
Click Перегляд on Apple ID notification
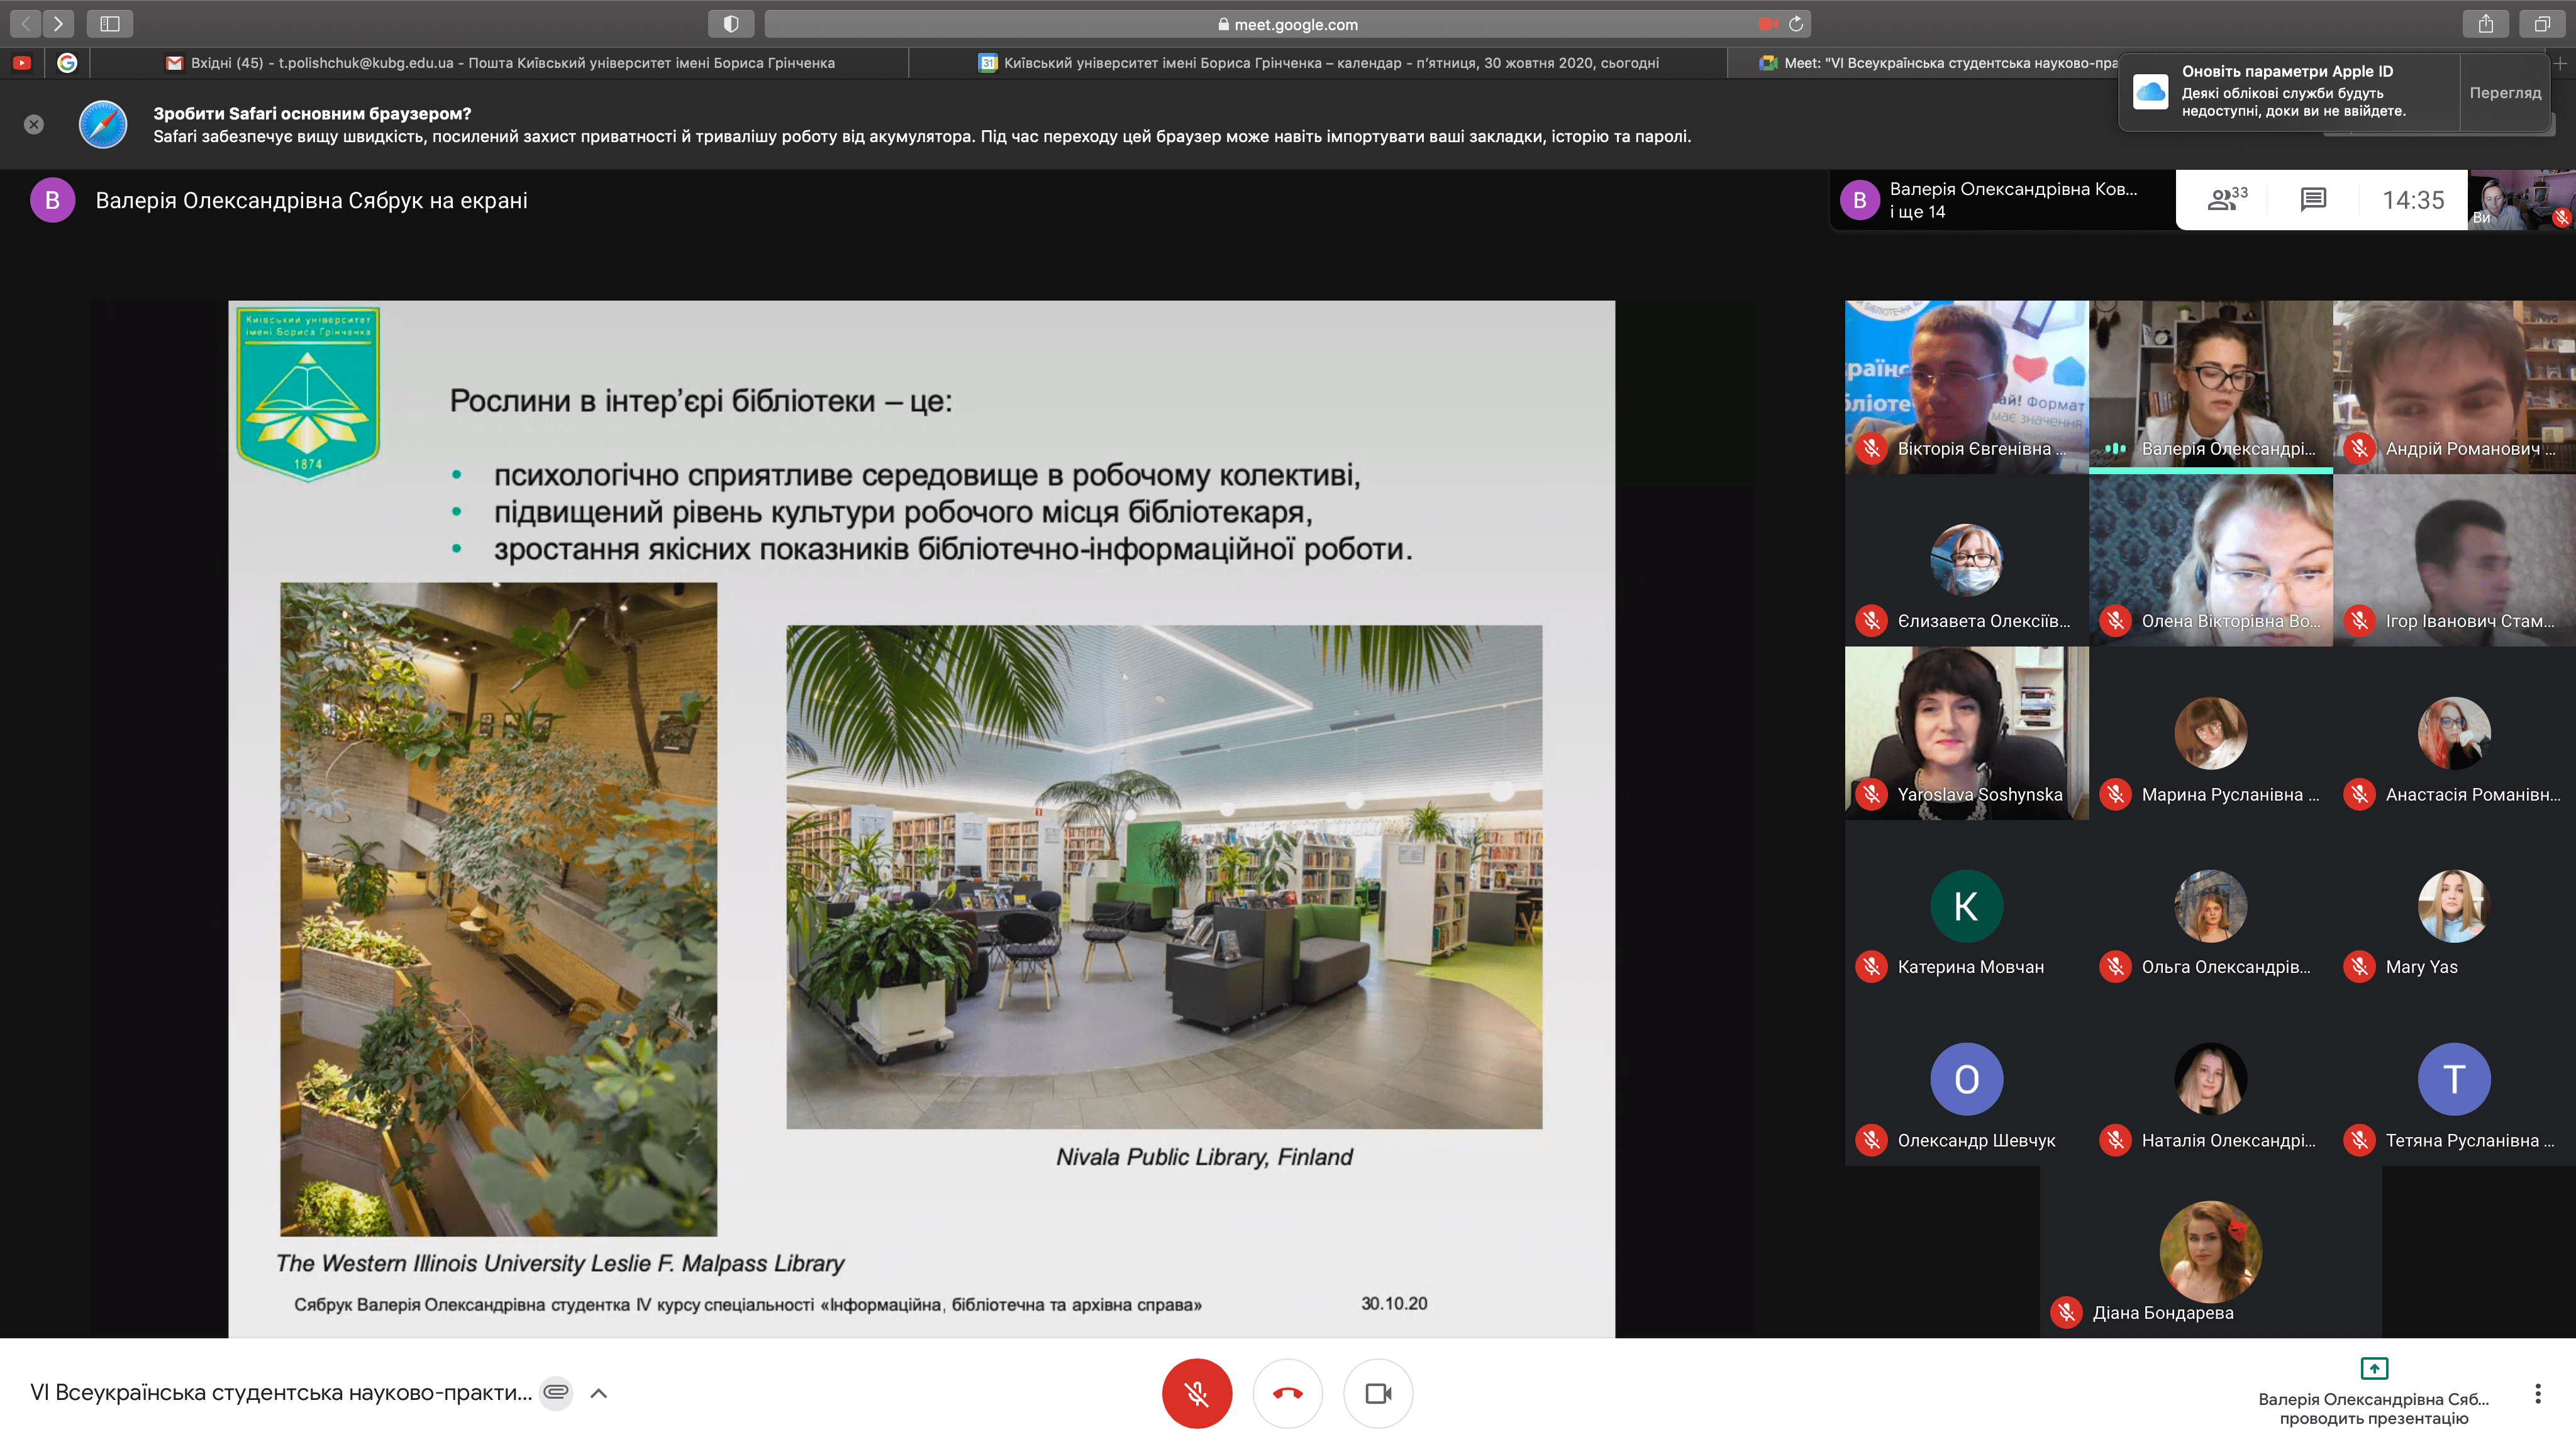2504,93
